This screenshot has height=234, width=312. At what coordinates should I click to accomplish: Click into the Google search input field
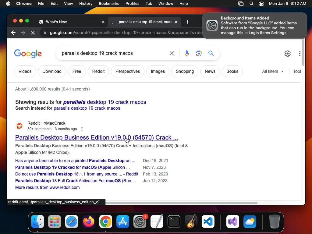pyautogui.click(x=113, y=53)
